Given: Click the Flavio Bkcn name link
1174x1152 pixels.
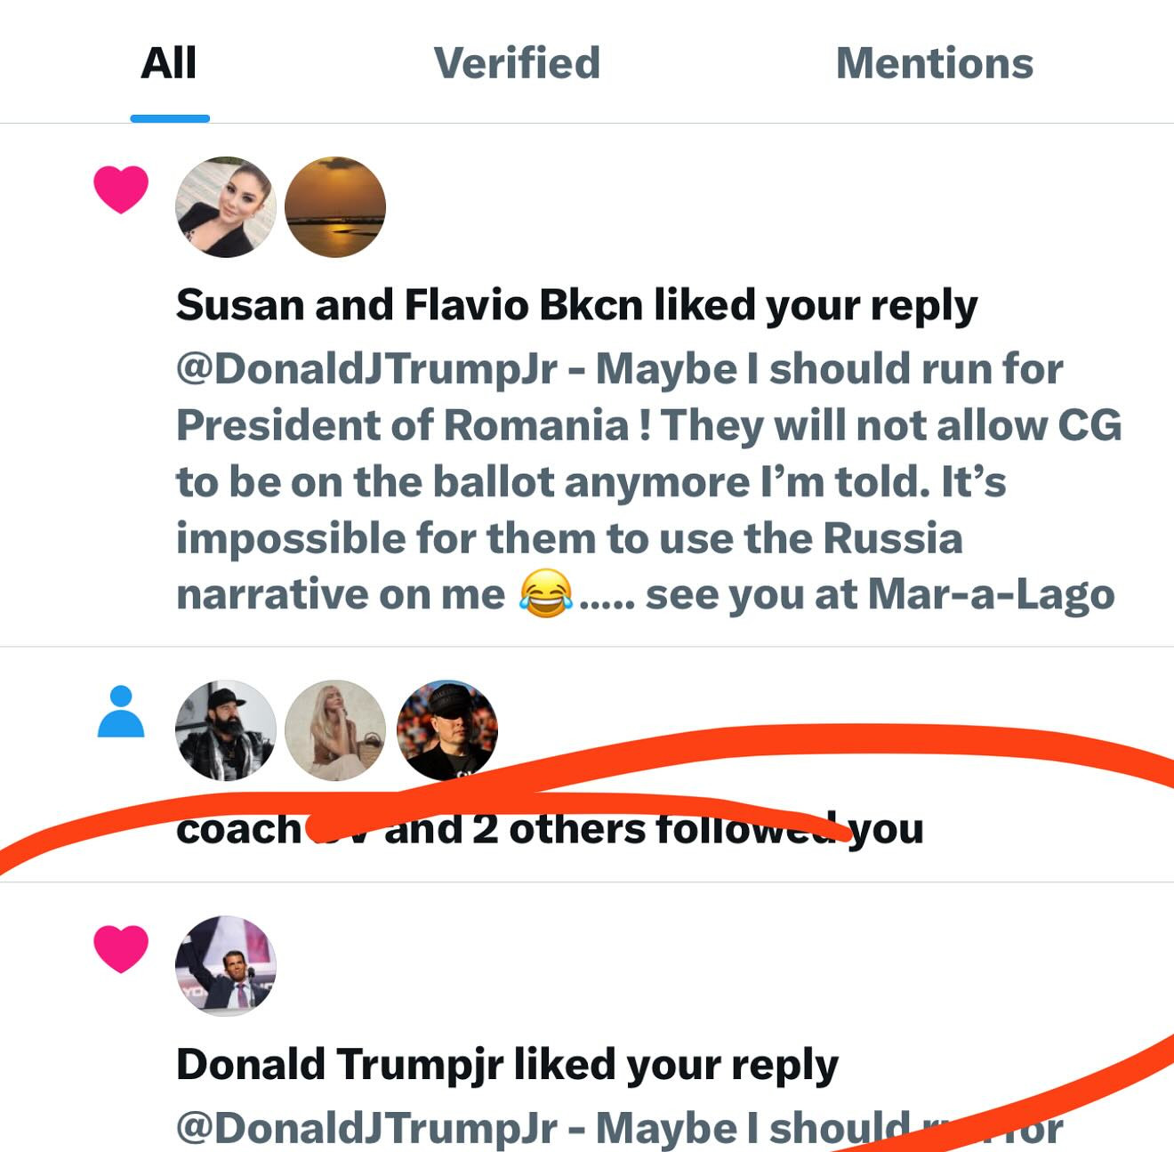Looking at the screenshot, I should 523,305.
